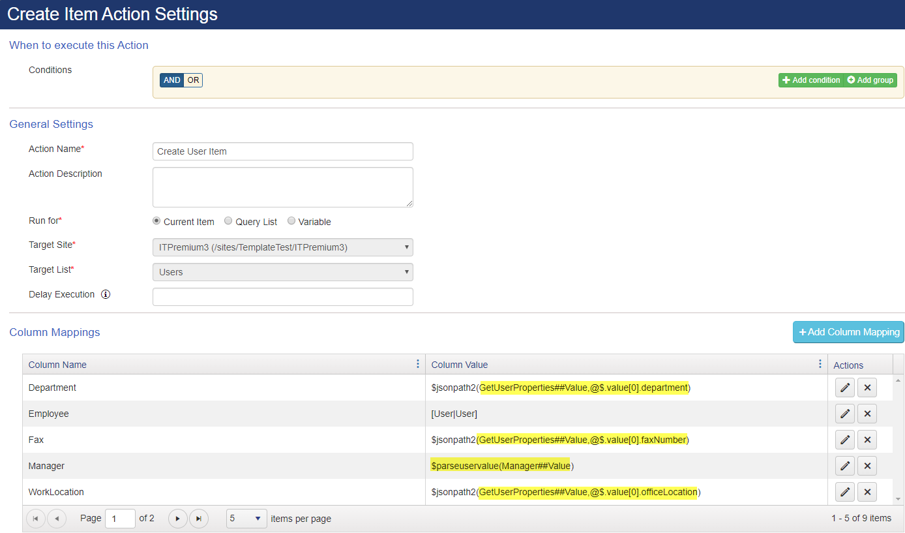
Task: Select the Query List run option
Action: tap(228, 220)
